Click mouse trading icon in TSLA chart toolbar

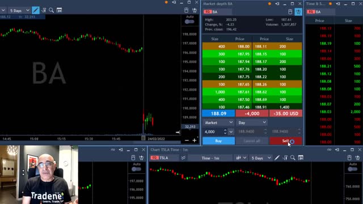349,158
